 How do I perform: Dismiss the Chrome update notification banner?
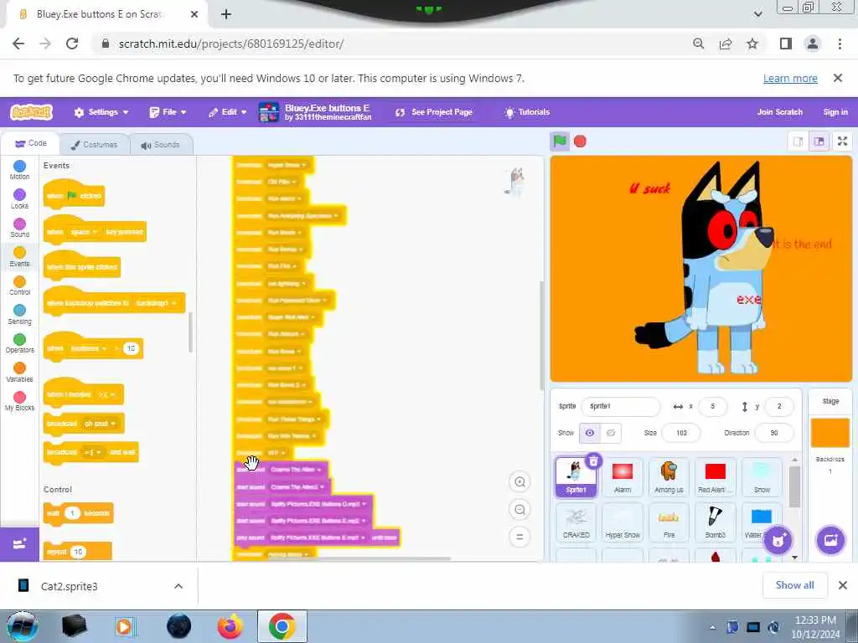click(838, 78)
